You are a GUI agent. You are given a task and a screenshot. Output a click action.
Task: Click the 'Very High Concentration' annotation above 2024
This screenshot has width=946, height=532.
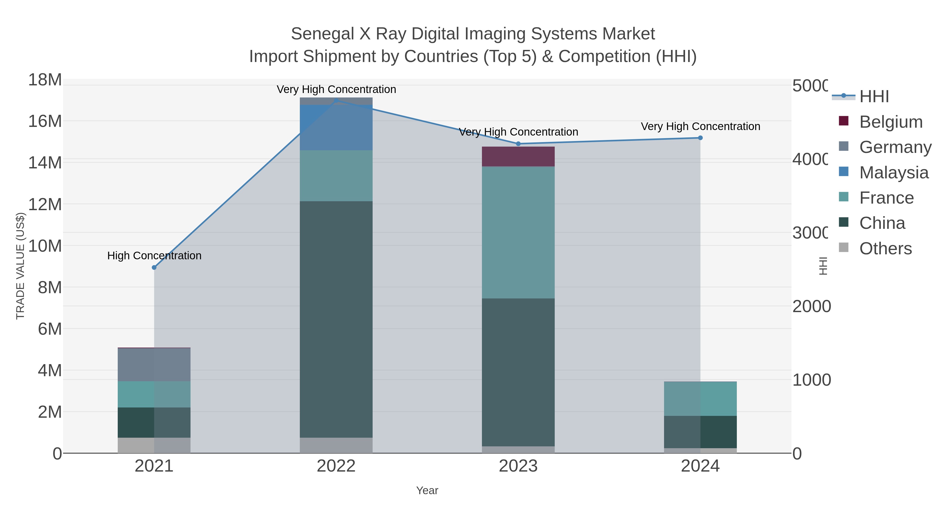click(x=701, y=127)
